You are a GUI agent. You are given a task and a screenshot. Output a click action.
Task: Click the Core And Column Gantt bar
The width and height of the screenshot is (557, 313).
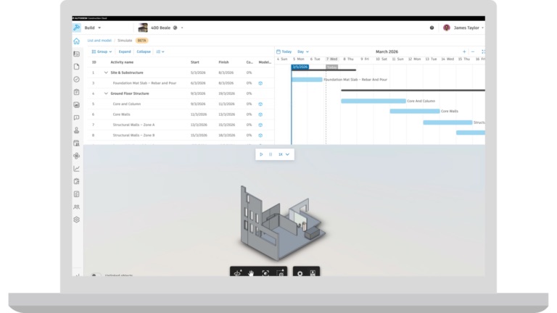click(374, 101)
